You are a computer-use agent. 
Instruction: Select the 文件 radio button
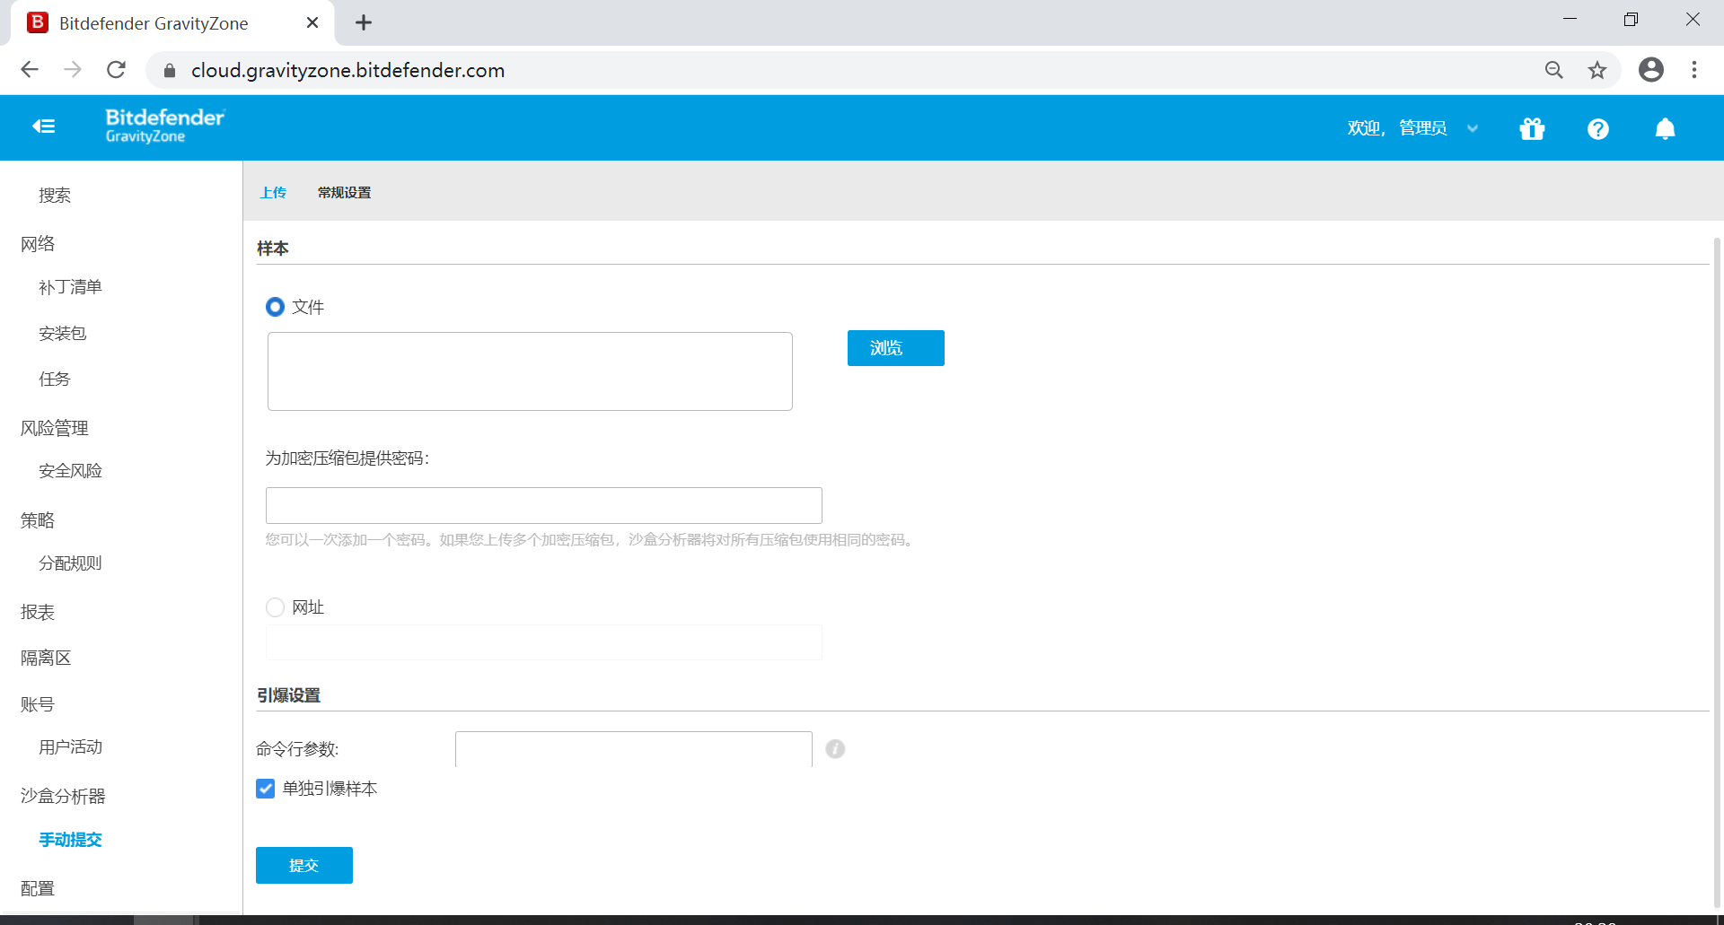(275, 307)
